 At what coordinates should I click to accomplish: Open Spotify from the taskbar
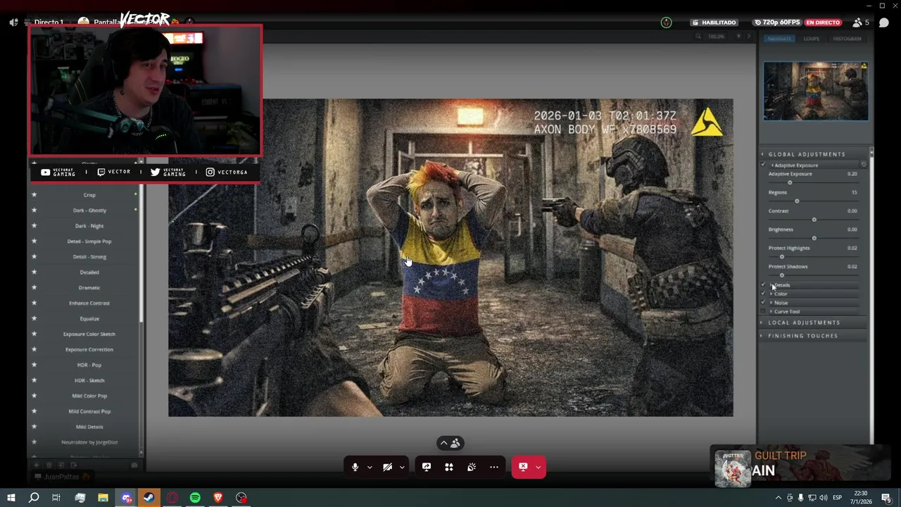click(195, 498)
